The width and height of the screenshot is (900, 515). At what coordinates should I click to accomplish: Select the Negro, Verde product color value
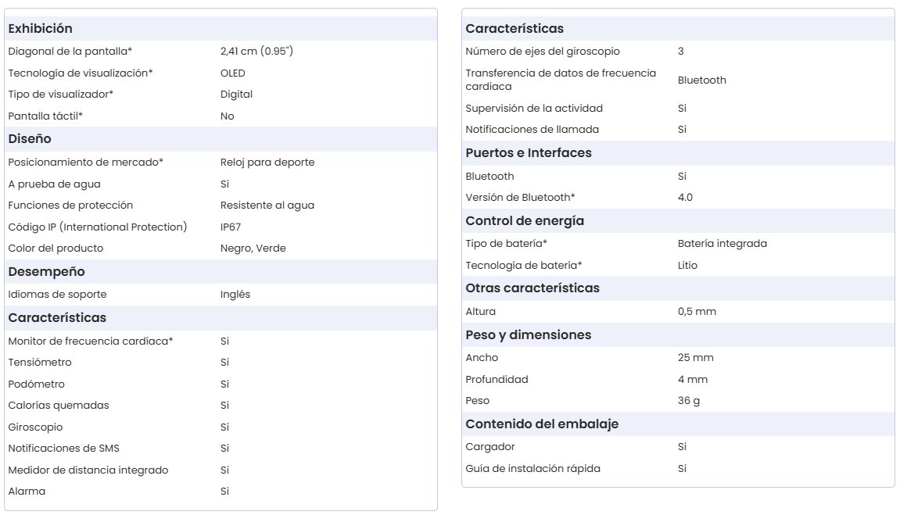pyautogui.click(x=253, y=249)
